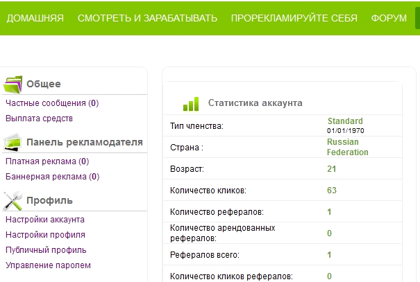Open Настройки профиля link
The image size is (420, 282).
click(x=45, y=235)
